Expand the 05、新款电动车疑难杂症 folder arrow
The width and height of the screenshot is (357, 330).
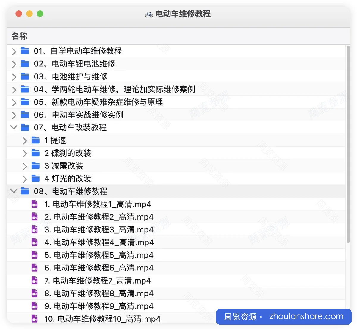point(14,102)
